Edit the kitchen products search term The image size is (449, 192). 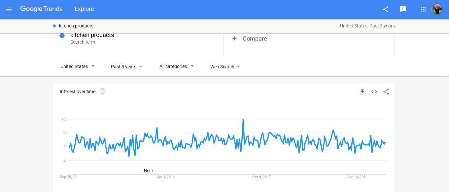92,35
